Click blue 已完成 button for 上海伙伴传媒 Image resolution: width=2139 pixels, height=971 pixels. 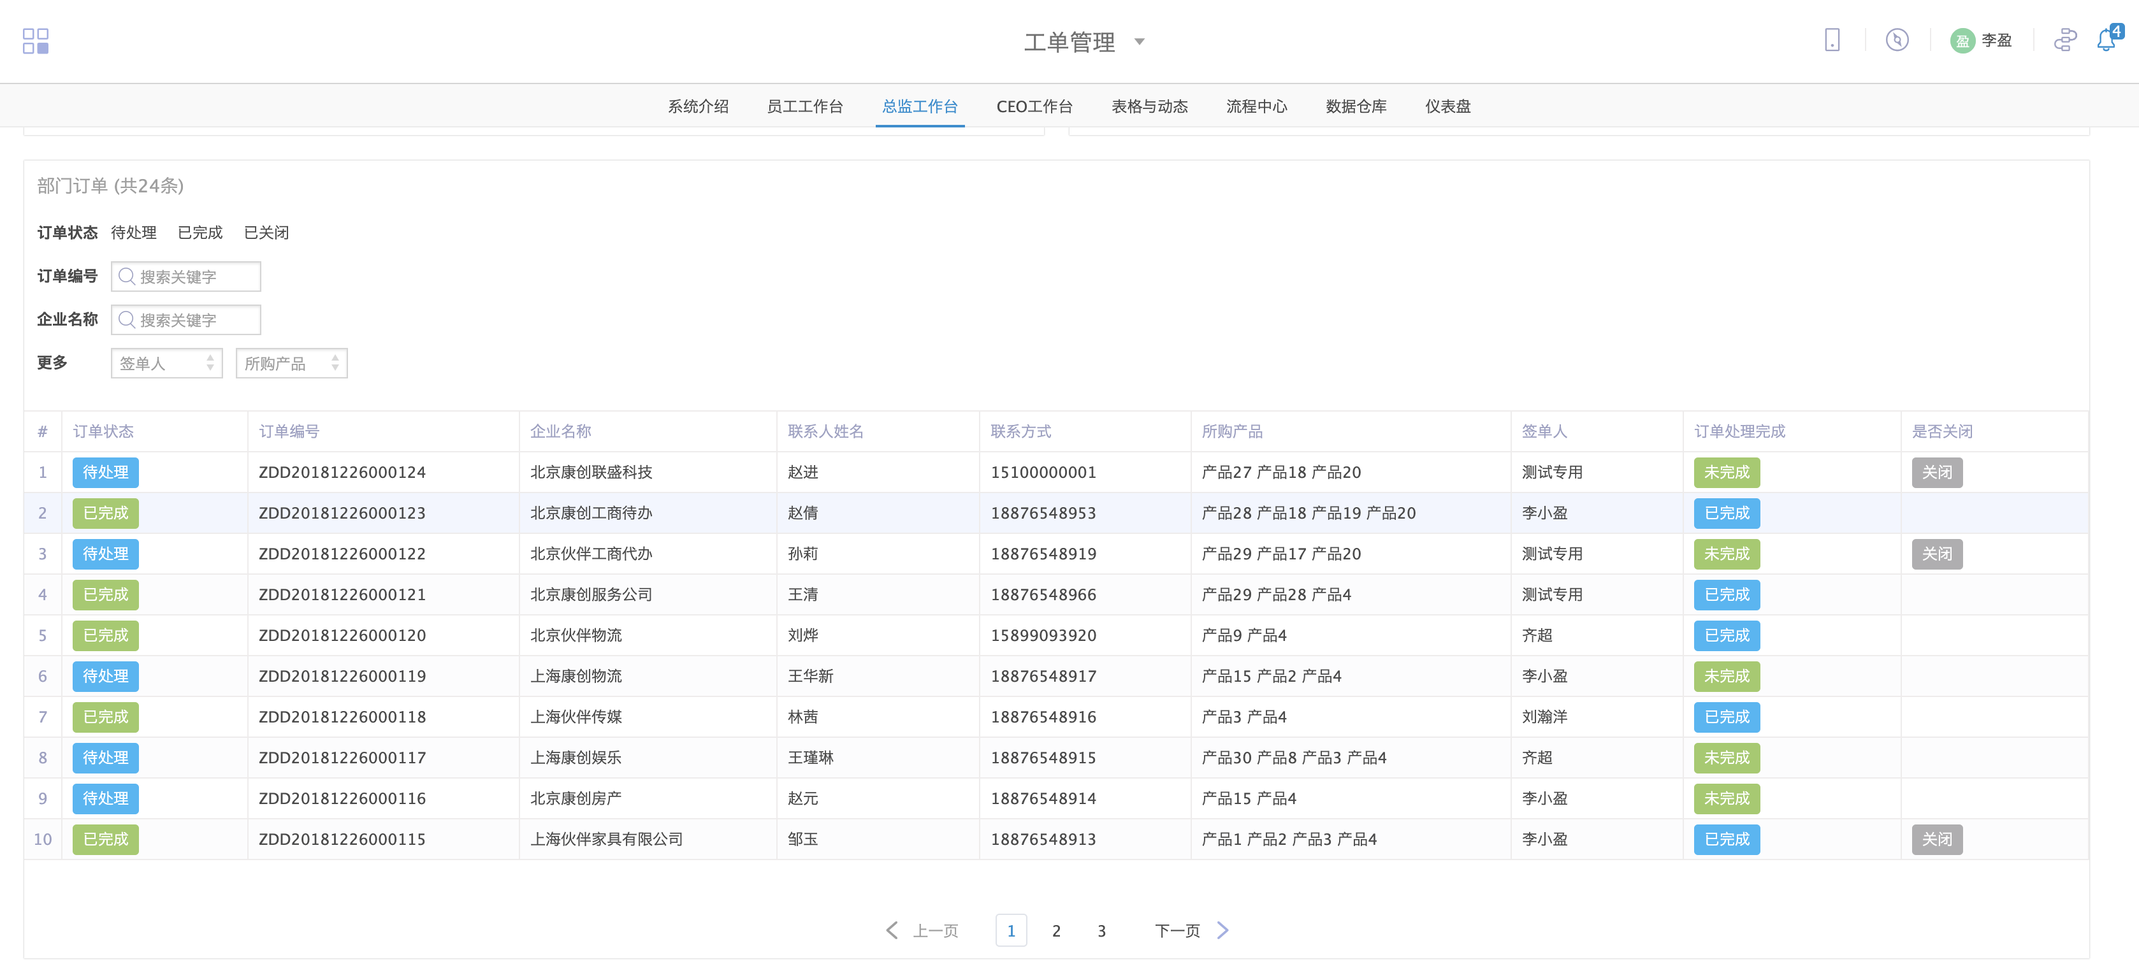pos(1727,717)
